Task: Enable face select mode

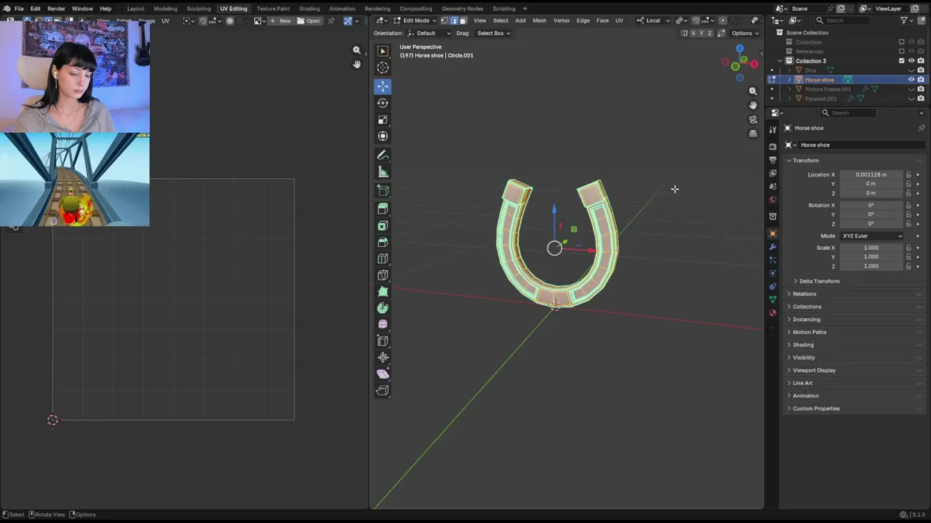Action: (463, 20)
